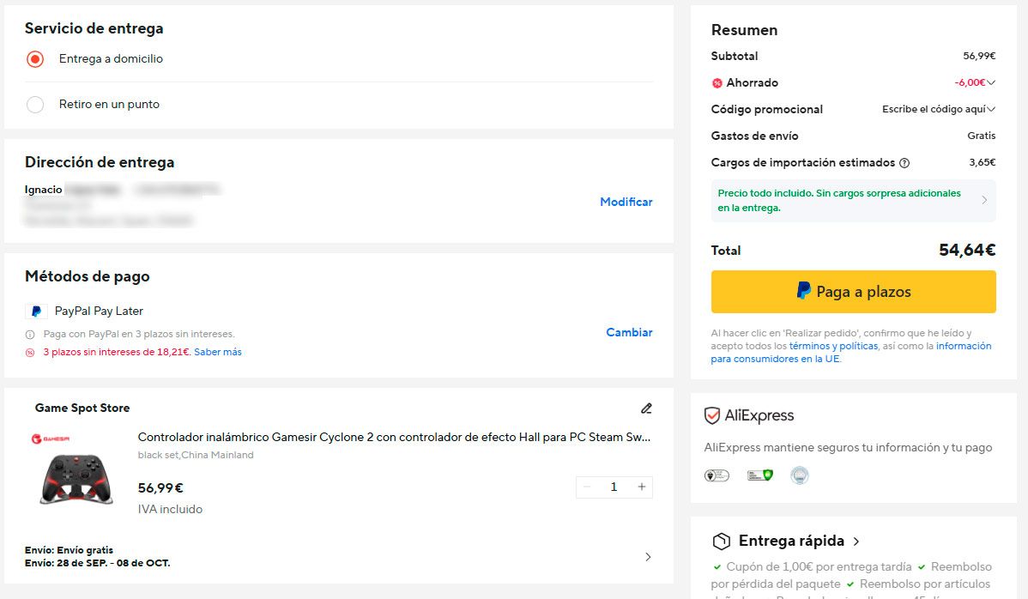The height and width of the screenshot is (599, 1028).
Task: Click the first security certification badge
Action: pos(717,475)
